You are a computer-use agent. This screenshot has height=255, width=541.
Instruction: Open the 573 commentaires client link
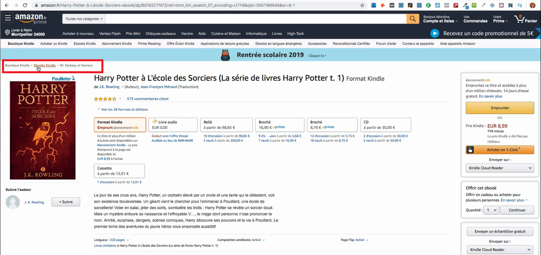click(147, 99)
